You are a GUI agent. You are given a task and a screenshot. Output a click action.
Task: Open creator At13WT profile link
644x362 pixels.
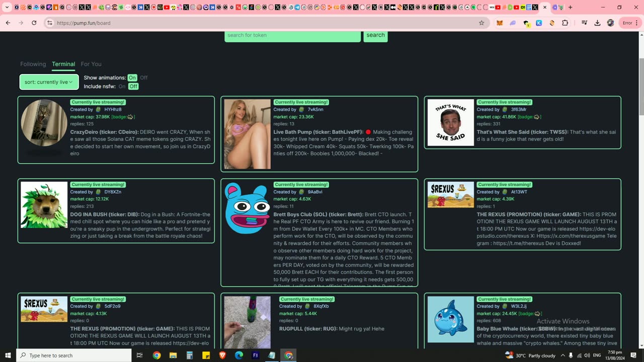point(519,192)
